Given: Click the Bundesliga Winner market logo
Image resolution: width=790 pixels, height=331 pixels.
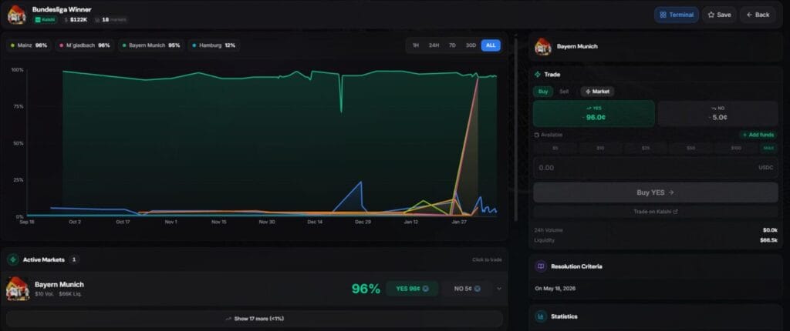Looking at the screenshot, I should tap(17, 15).
